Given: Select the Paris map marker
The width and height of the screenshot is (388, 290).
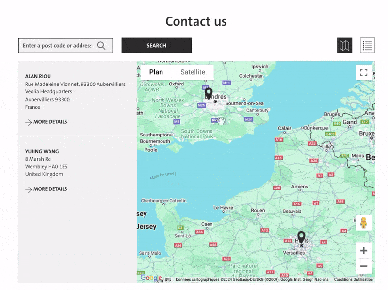Looking at the screenshot, I should tap(301, 237).
